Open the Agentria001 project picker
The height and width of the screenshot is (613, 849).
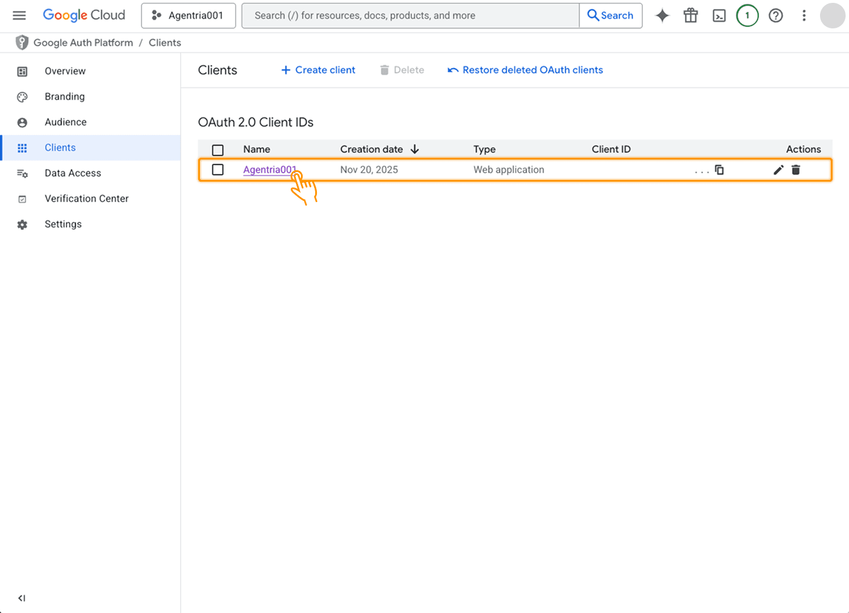(189, 15)
